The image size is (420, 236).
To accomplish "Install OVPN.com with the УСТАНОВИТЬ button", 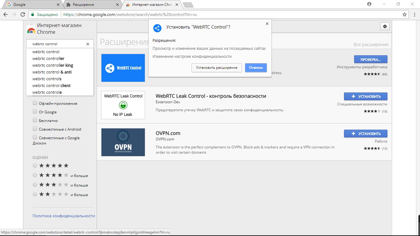I will 366,134.
